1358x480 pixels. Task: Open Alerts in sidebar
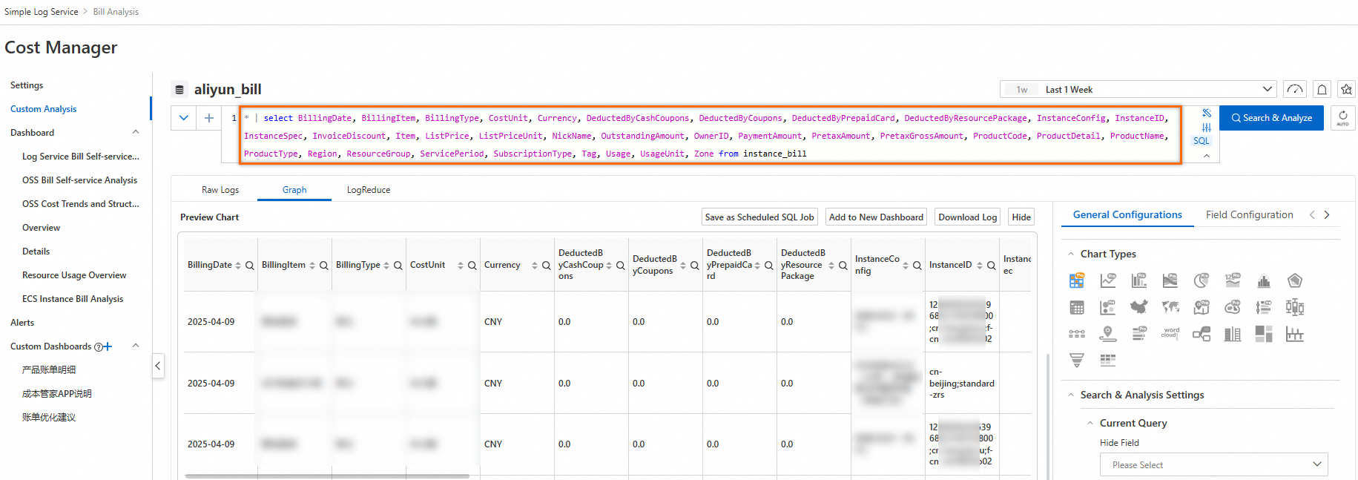tap(22, 323)
